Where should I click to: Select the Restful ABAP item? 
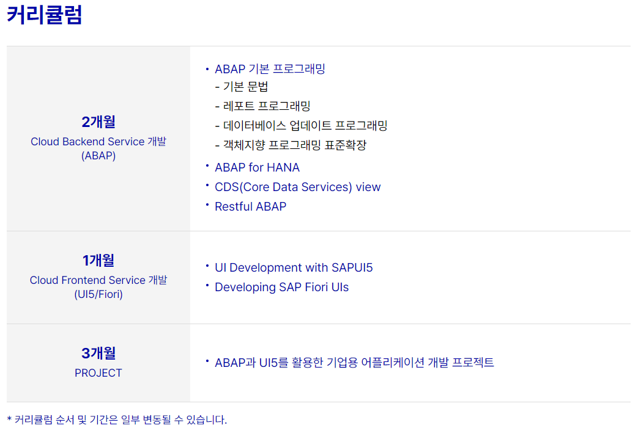251,206
